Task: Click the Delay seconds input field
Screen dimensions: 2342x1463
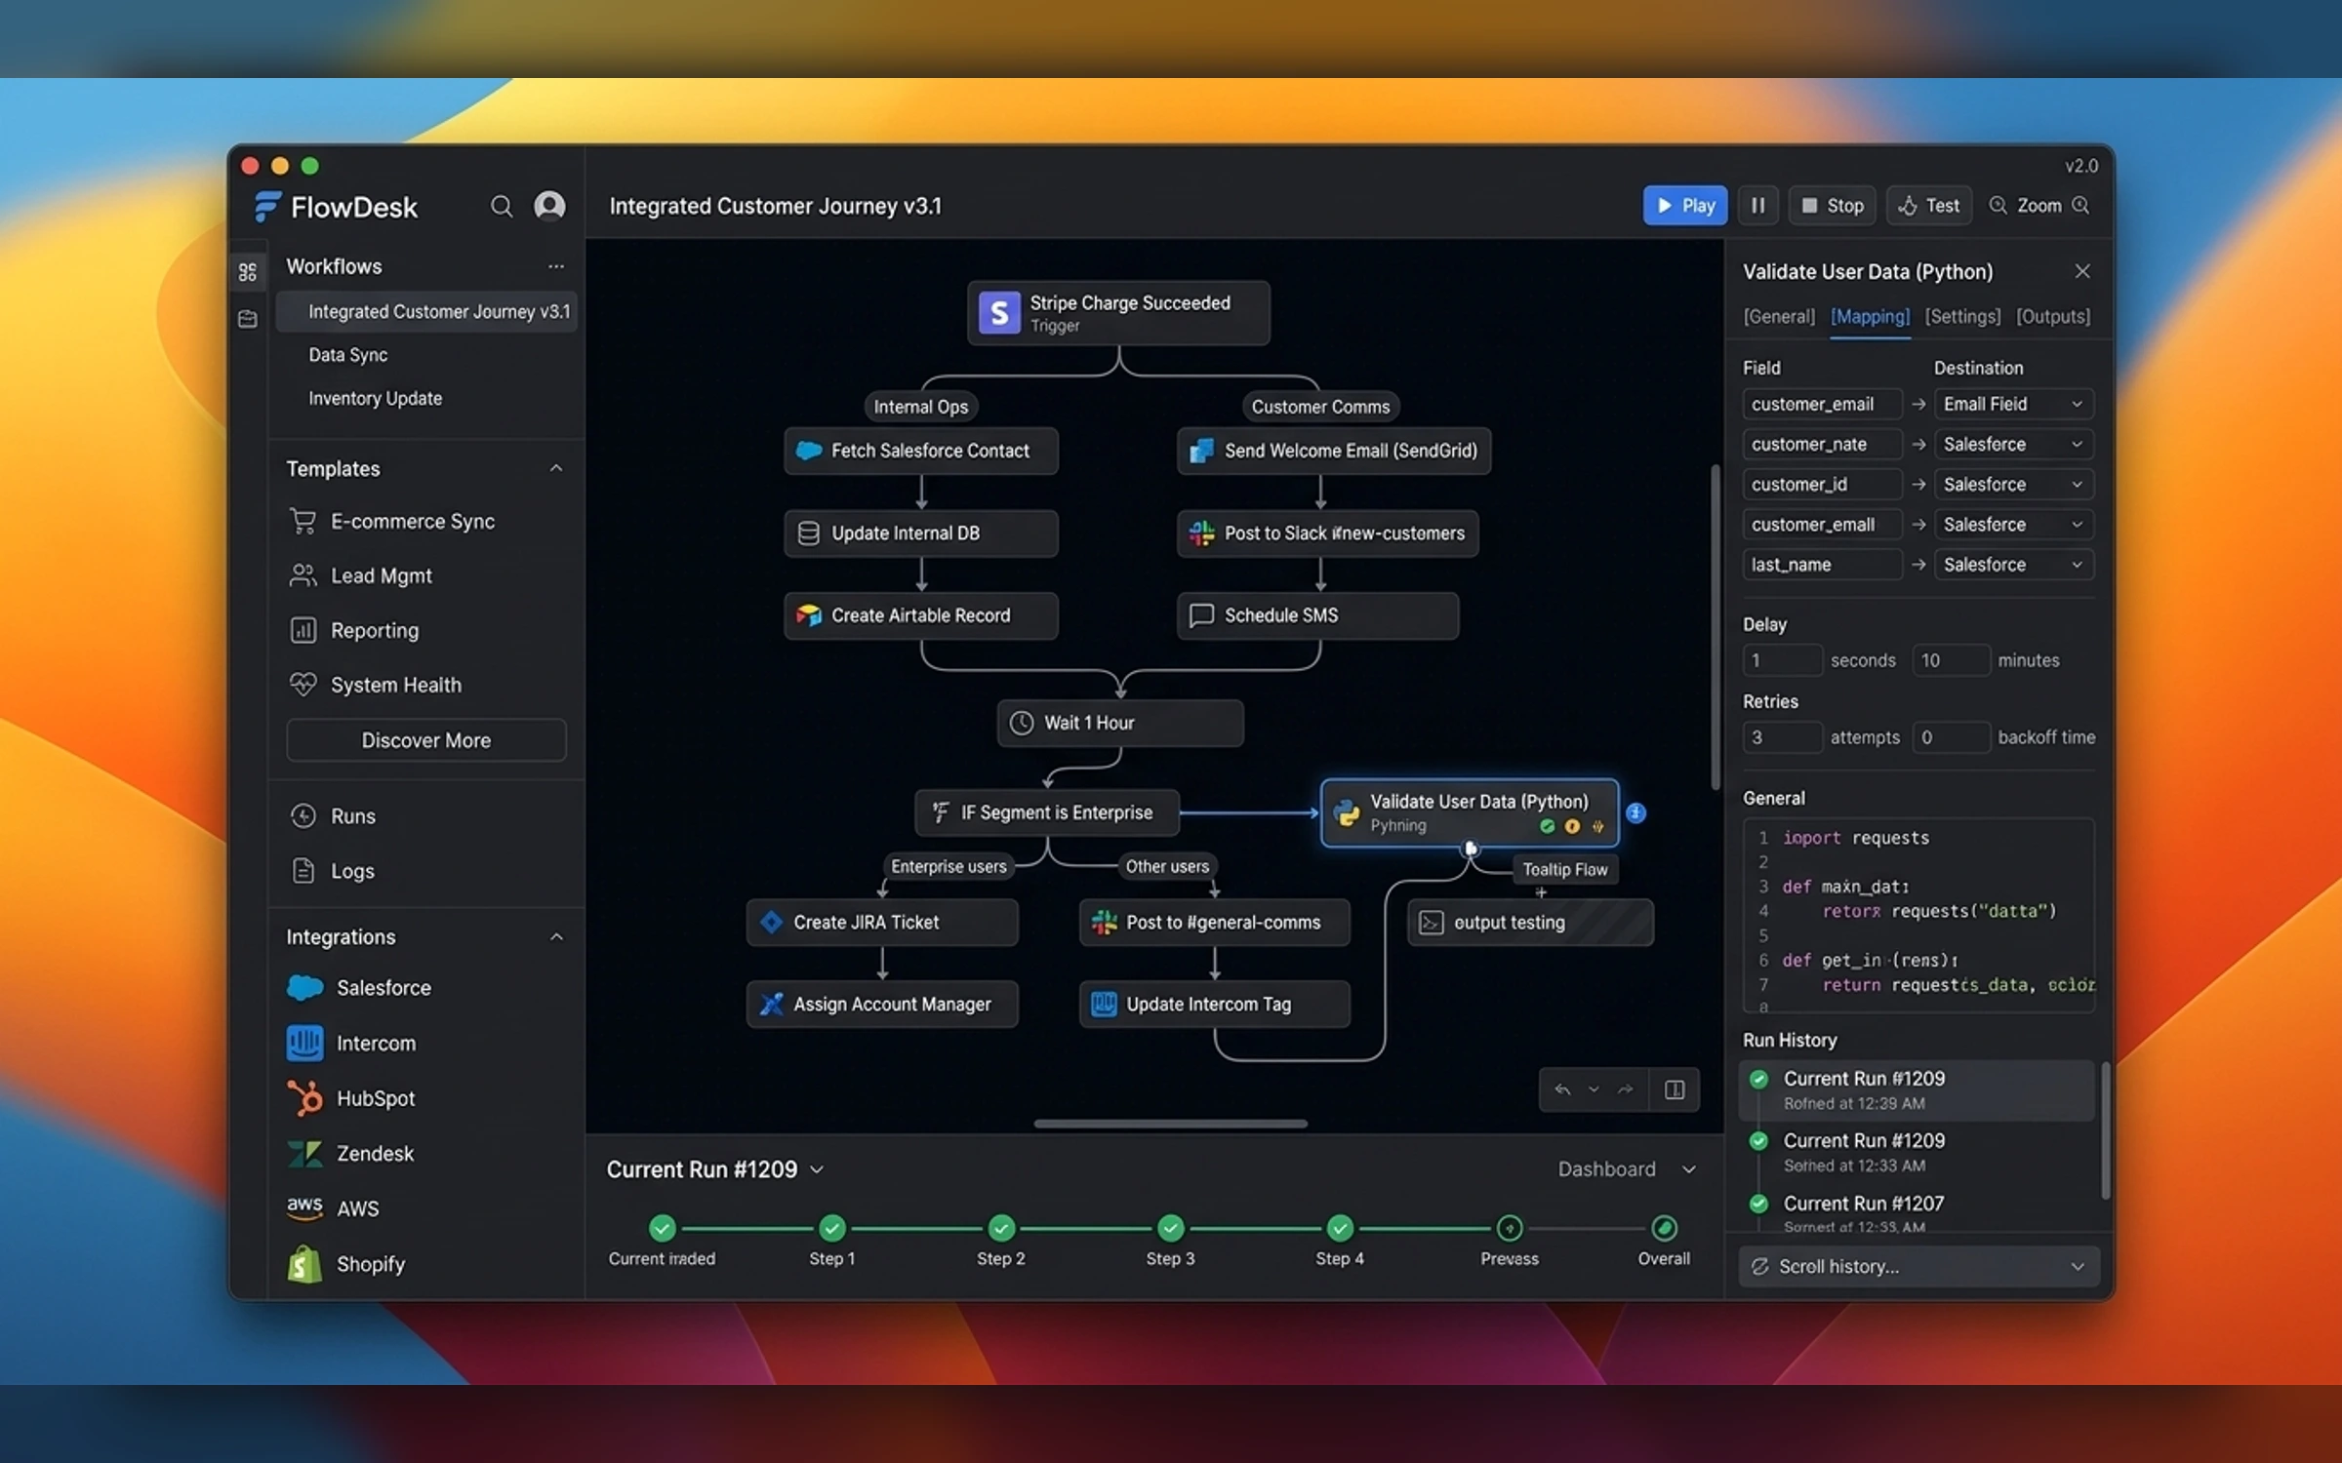Action: pos(1782,660)
